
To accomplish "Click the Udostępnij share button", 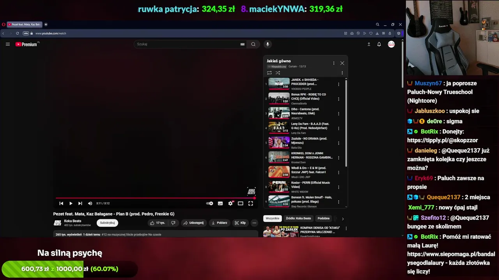I will (x=193, y=223).
